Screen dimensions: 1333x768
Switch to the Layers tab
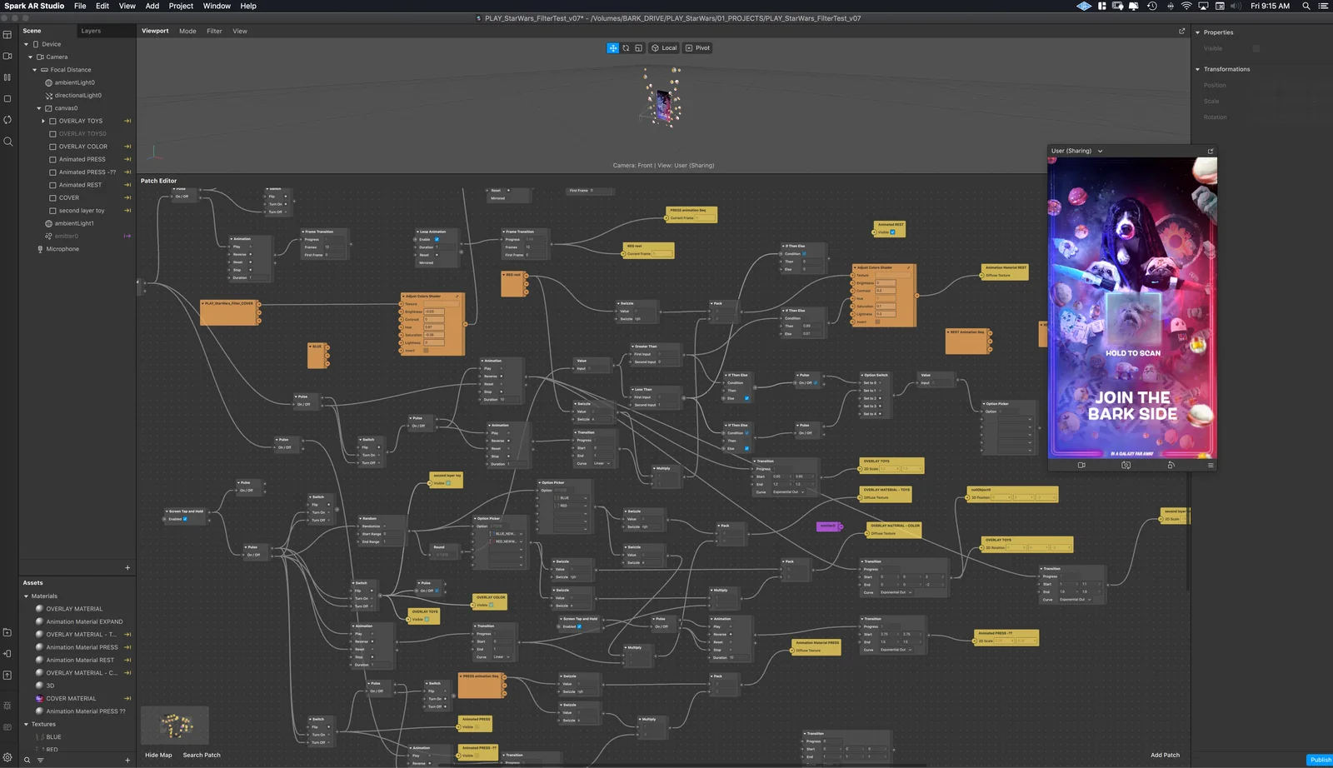click(x=91, y=31)
